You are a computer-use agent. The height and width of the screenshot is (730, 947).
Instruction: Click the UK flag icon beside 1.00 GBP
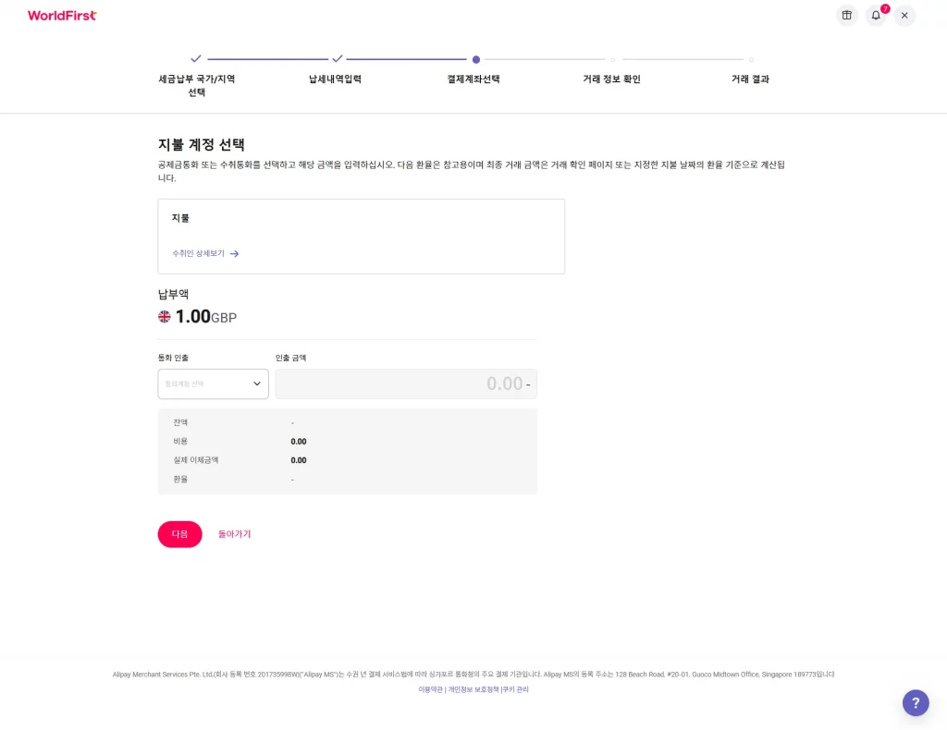coord(165,317)
